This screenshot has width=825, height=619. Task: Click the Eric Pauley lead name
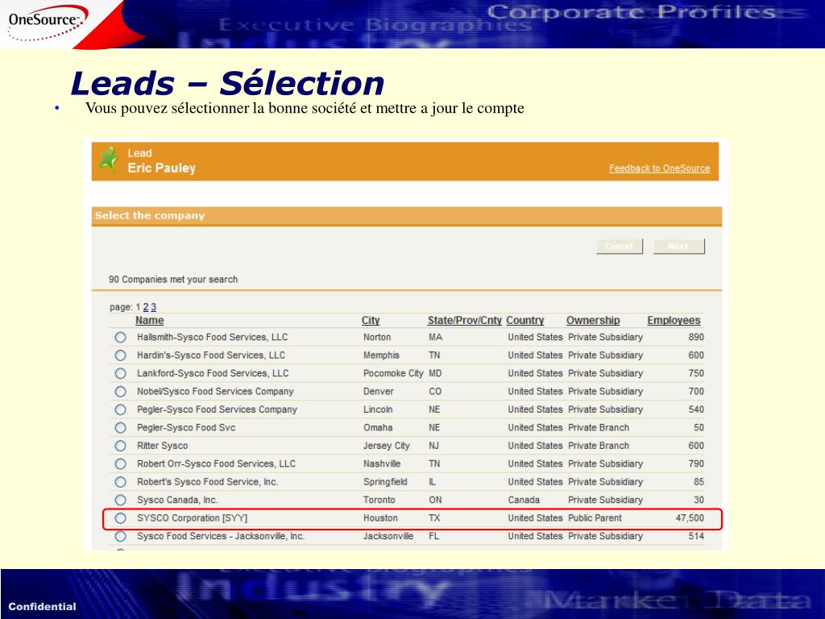161,168
